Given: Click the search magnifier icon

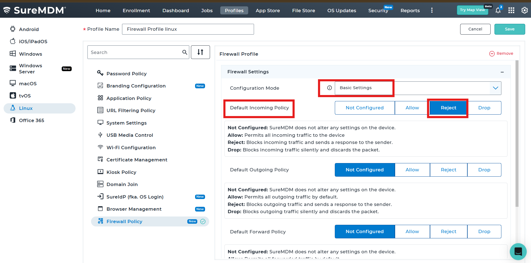Looking at the screenshot, I should 185,52.
